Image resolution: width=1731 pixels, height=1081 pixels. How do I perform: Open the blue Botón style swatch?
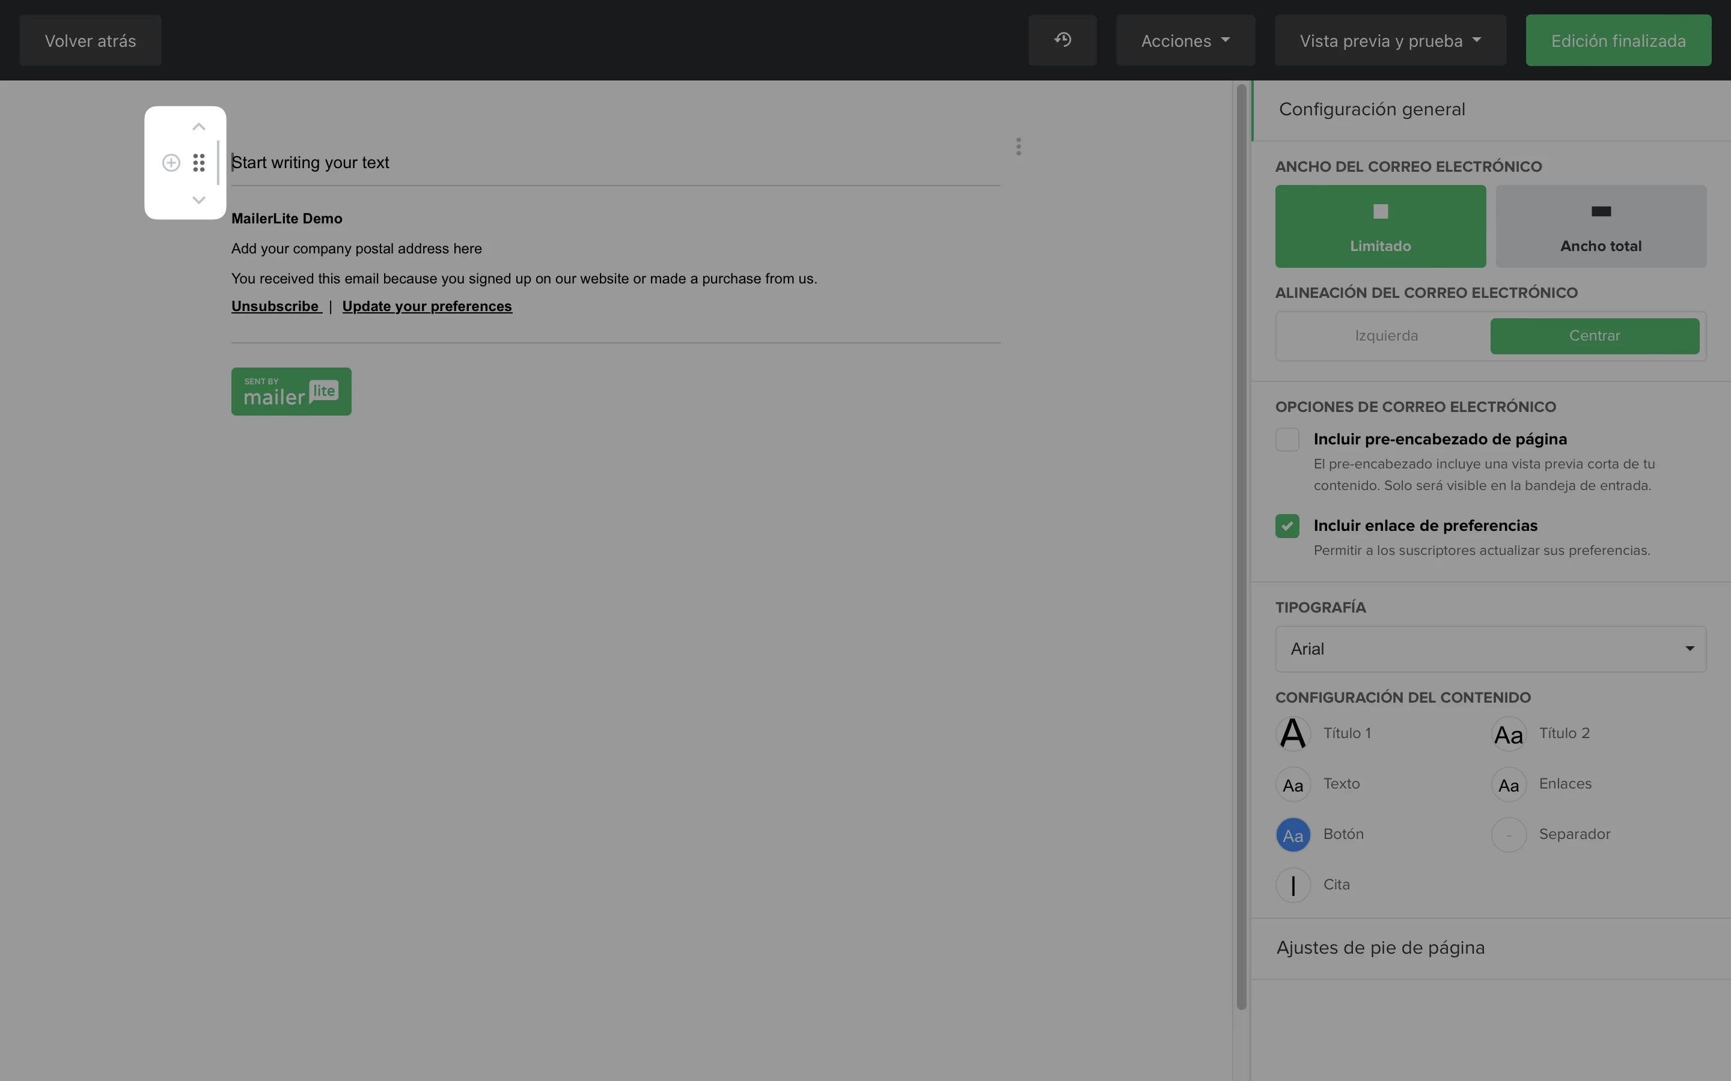point(1292,835)
